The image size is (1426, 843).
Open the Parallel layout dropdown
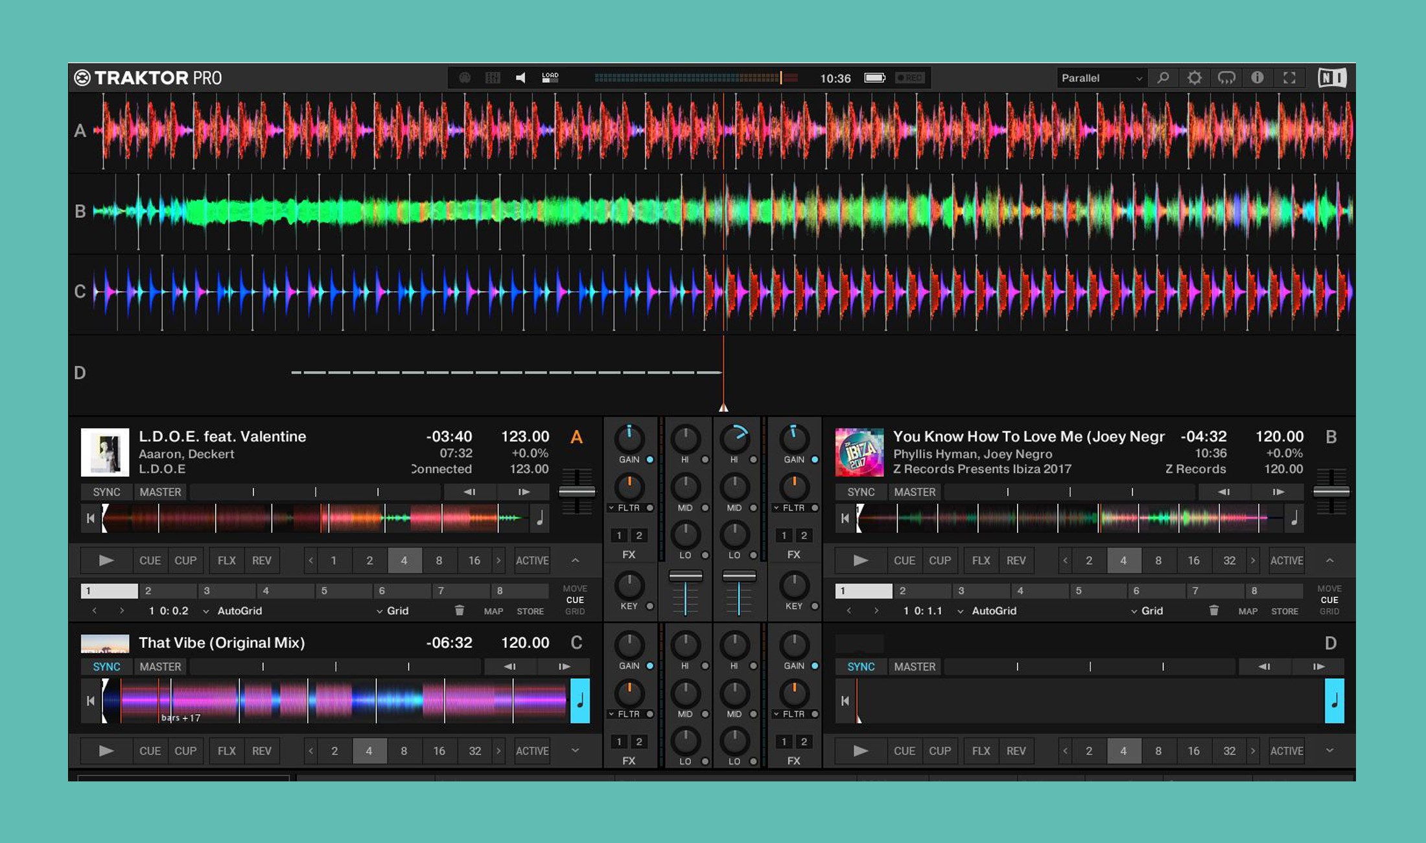[1101, 78]
